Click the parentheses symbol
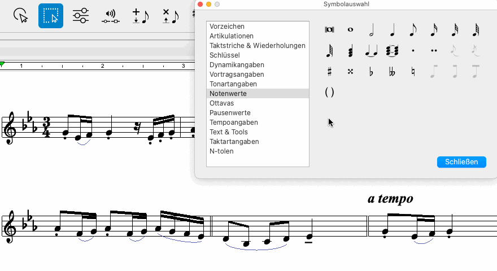 pyautogui.click(x=330, y=93)
